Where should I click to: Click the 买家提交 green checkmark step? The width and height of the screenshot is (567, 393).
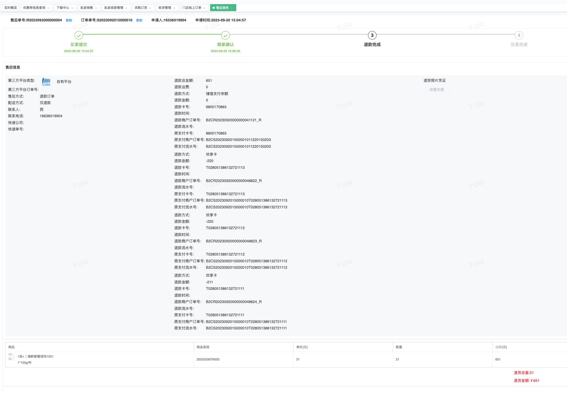[x=79, y=35]
